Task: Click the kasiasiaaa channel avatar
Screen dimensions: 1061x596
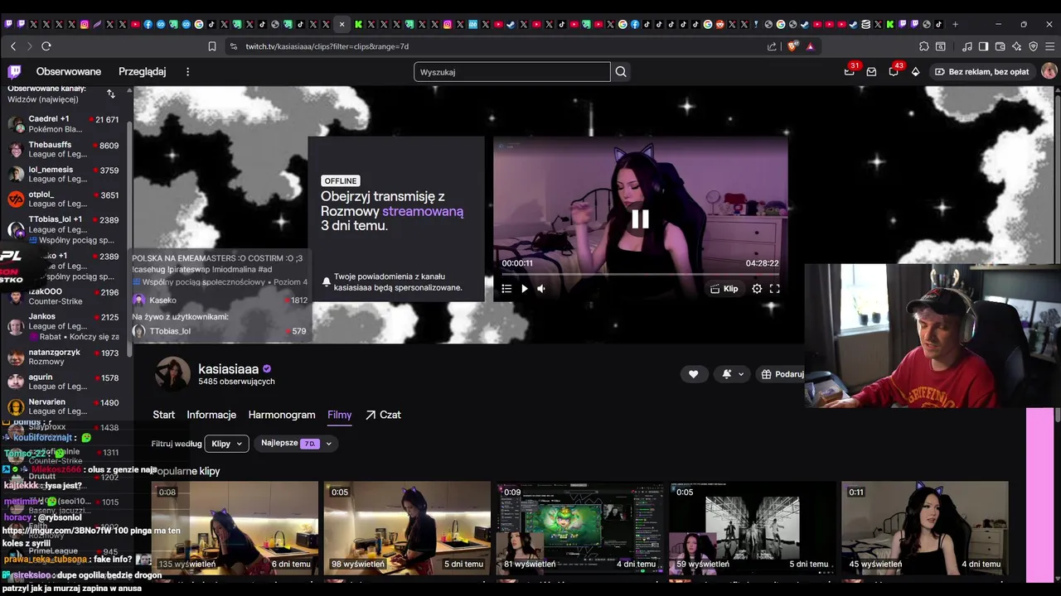Action: click(x=172, y=374)
